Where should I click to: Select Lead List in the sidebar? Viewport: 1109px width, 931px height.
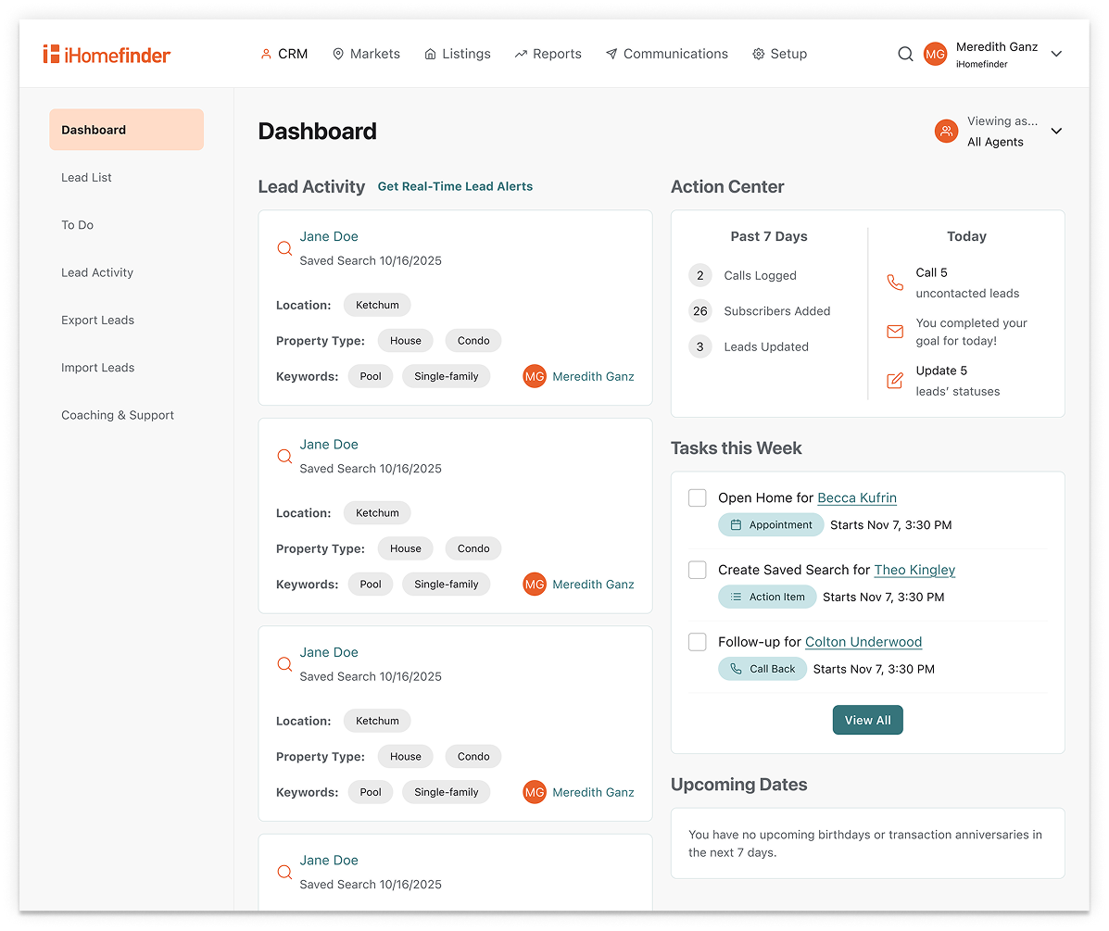[x=87, y=178]
